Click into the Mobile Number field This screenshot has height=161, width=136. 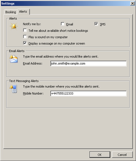[x=88, y=94]
